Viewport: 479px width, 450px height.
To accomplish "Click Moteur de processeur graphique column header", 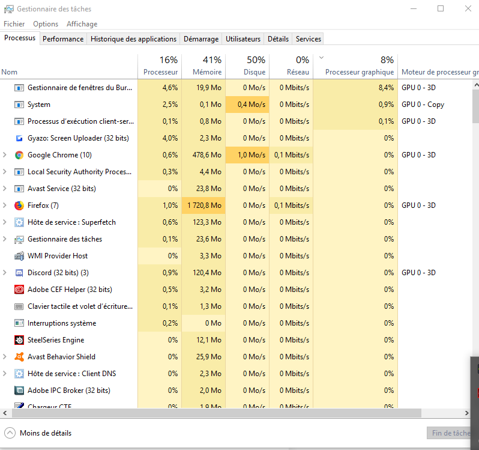I will pyautogui.click(x=439, y=66).
